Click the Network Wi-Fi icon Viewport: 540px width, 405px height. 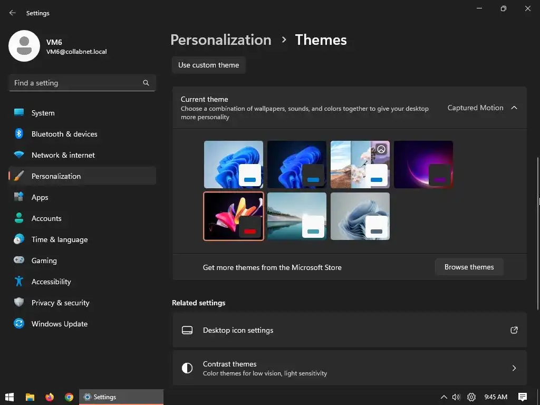[19, 155]
